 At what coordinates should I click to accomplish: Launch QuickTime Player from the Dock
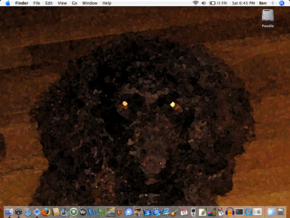click(248, 212)
